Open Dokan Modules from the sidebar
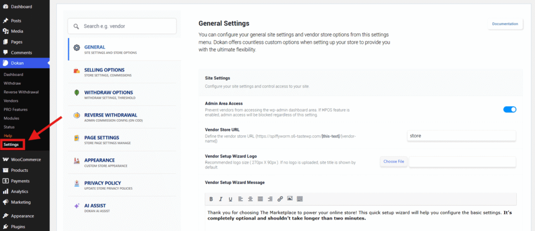535x231 pixels. [10, 118]
